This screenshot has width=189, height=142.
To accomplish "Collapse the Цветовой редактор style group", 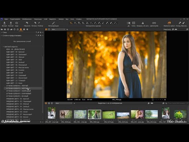I will [x=3, y=47].
